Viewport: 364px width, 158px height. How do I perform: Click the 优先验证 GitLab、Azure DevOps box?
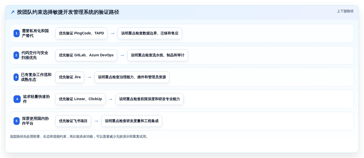pos(86,55)
